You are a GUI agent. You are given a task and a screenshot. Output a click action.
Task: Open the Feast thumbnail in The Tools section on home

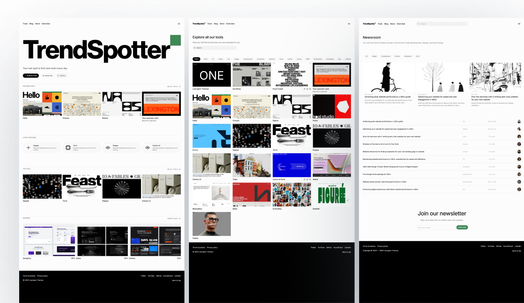click(82, 186)
